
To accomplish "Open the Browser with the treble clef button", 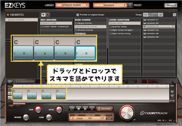I will pyautogui.click(x=104, y=109).
